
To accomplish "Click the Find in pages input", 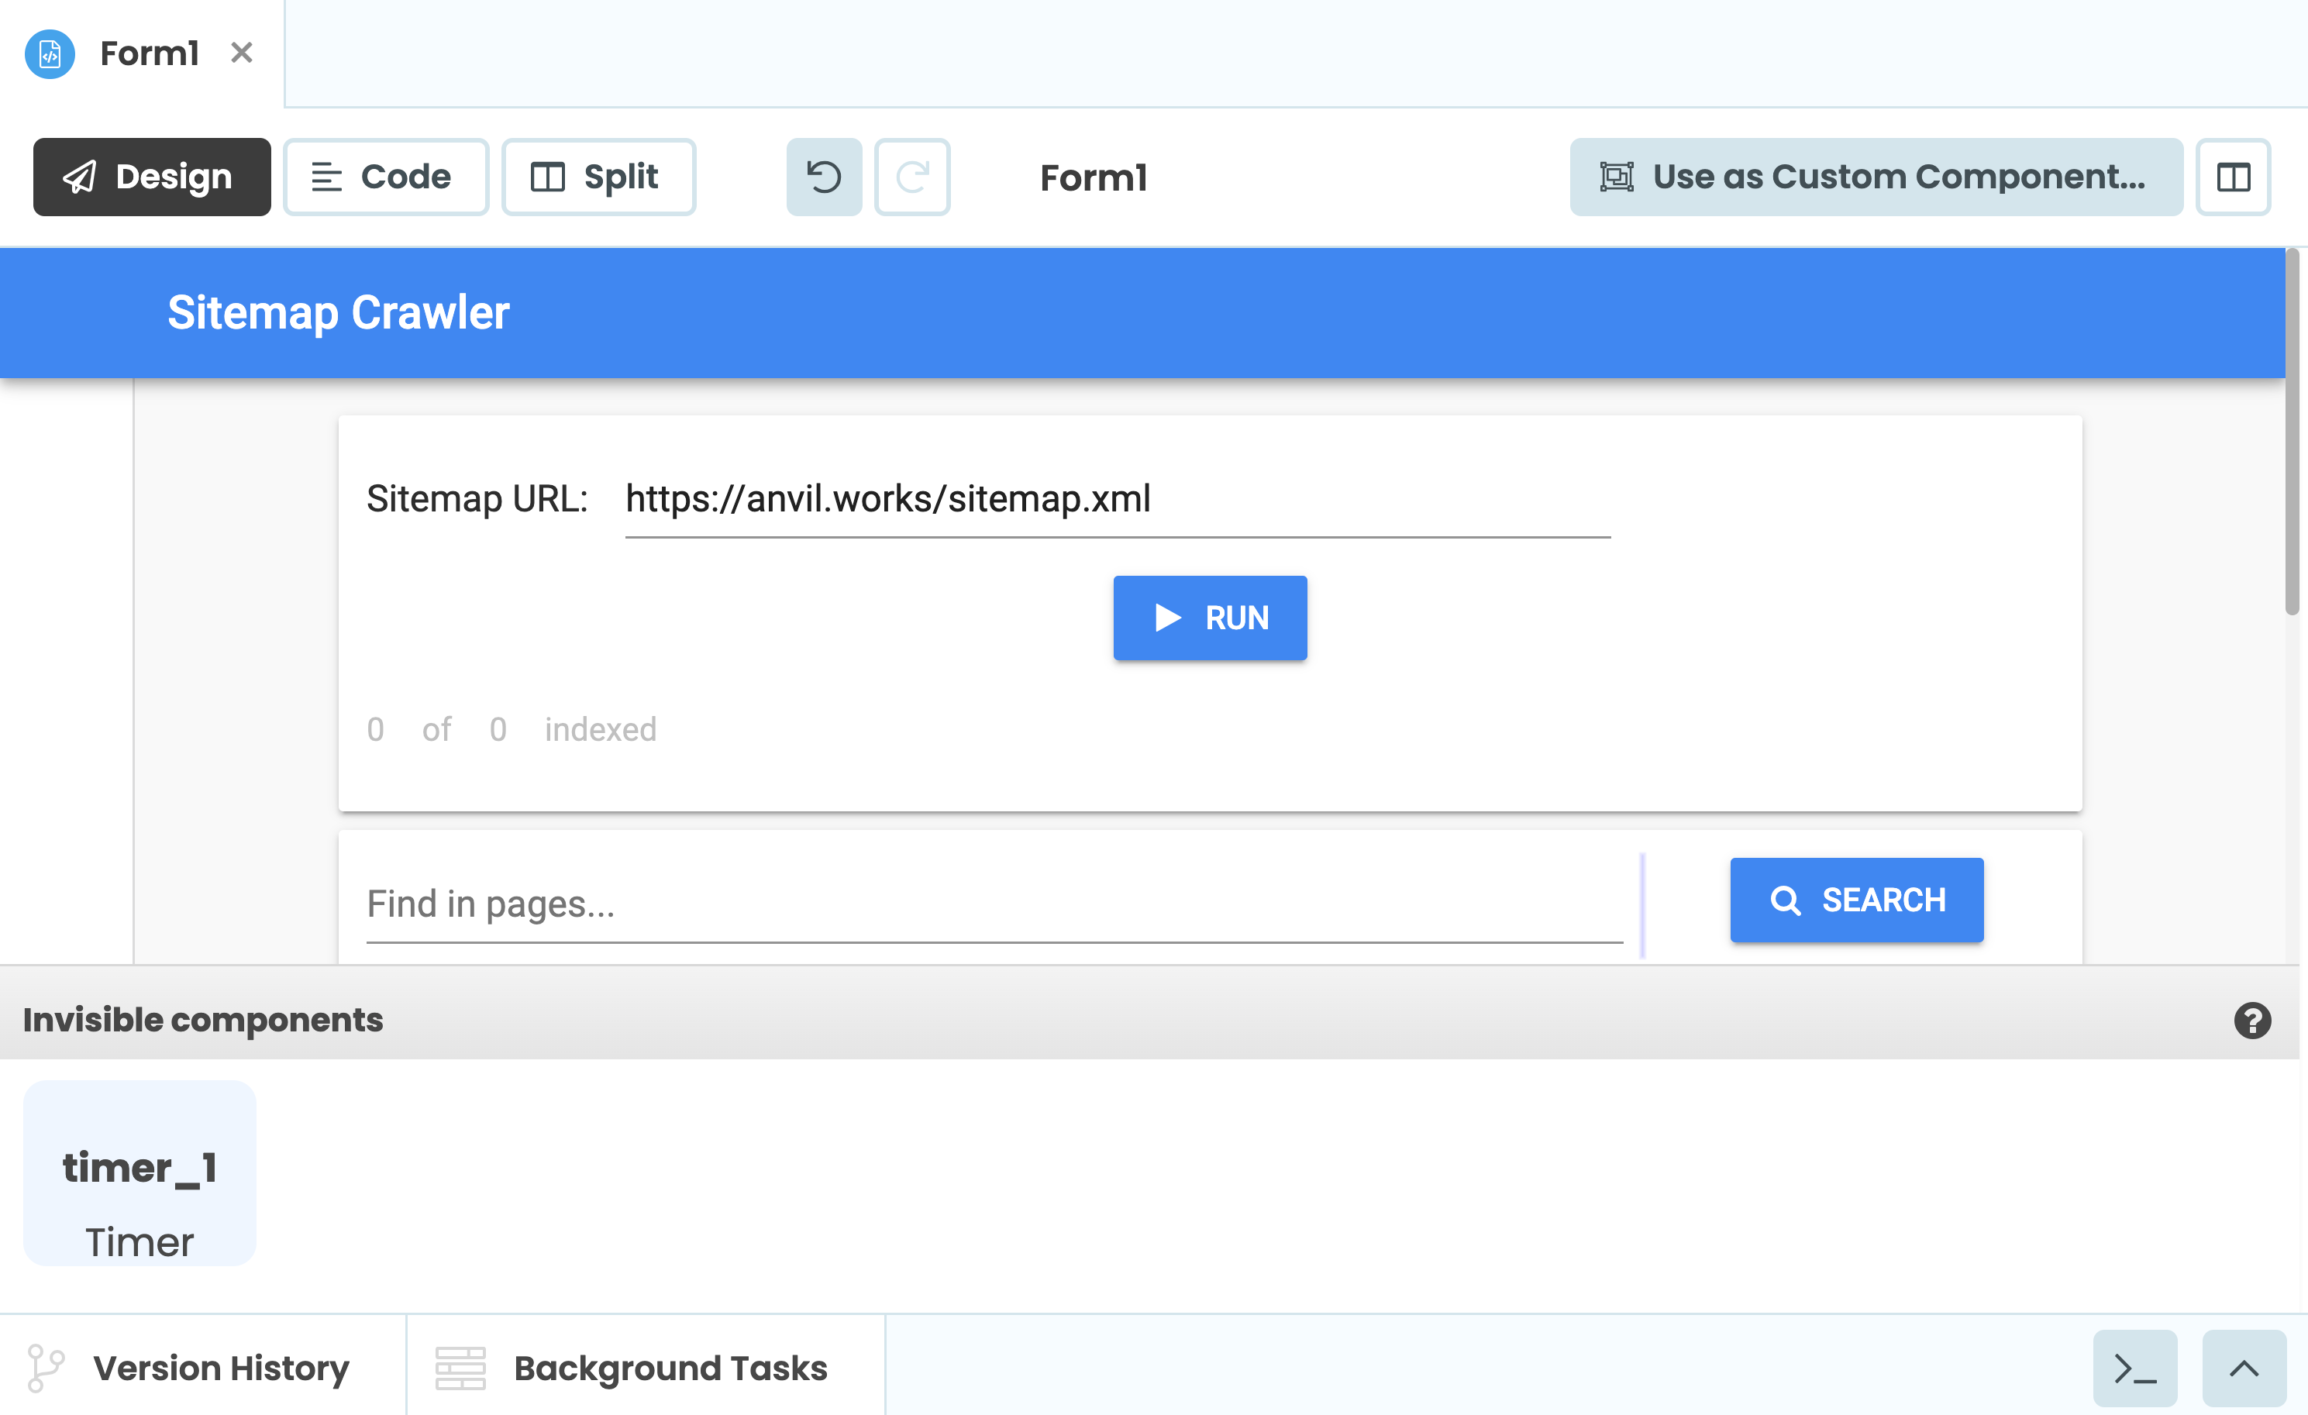I will point(993,904).
